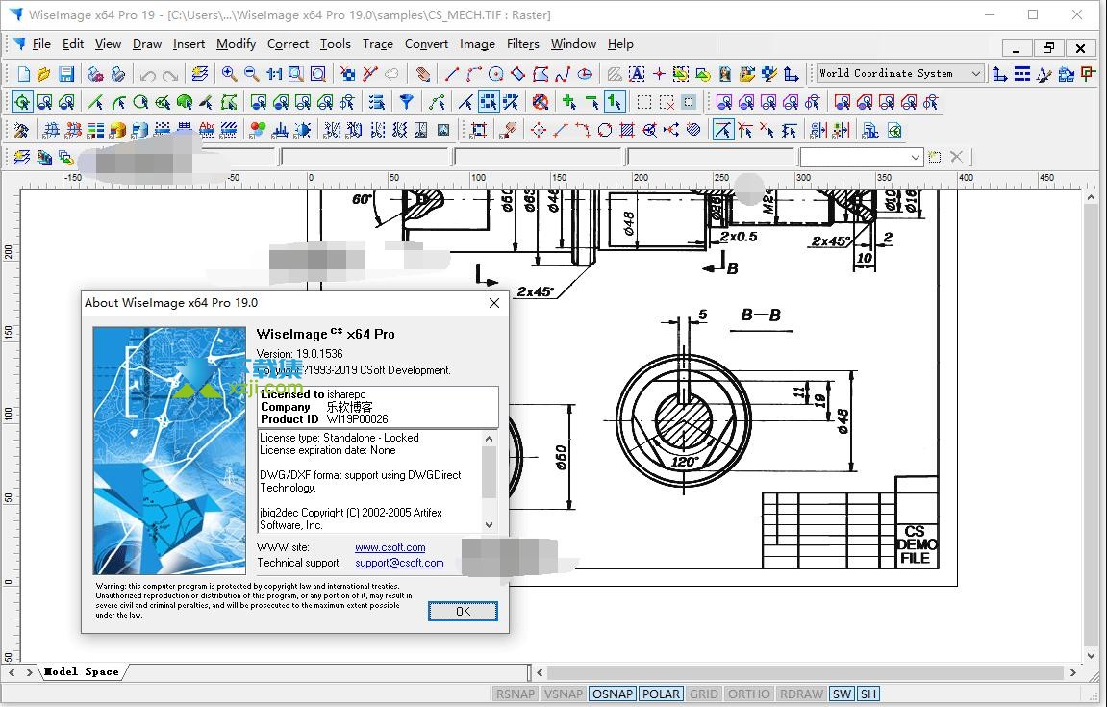The height and width of the screenshot is (707, 1107).
Task: Expand the World Coordinate System dropdown
Action: (x=975, y=73)
